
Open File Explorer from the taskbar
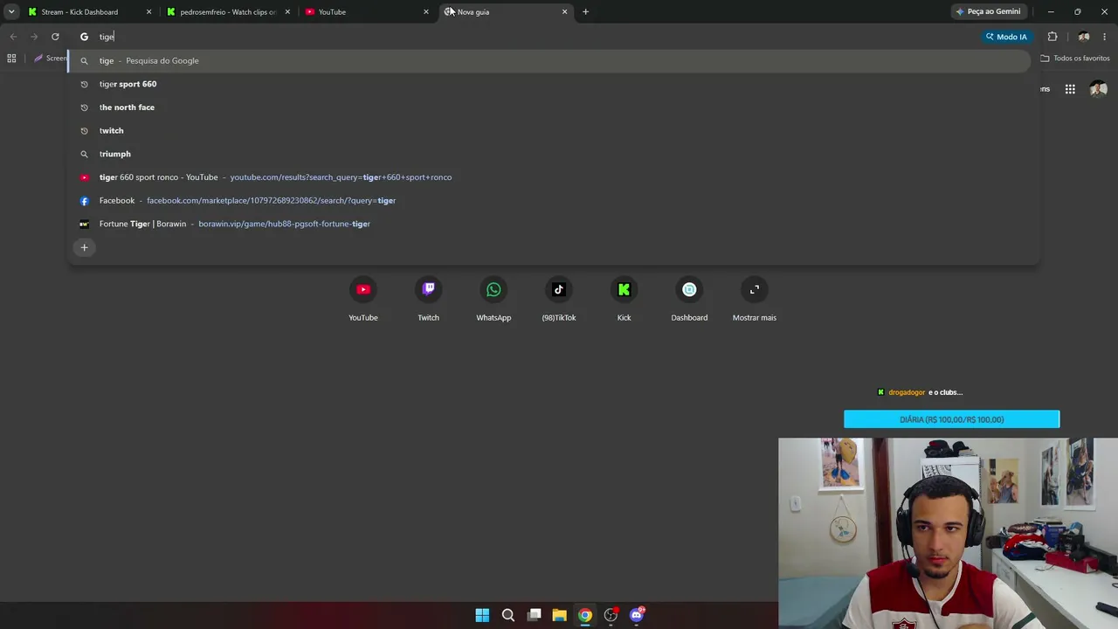pos(560,615)
